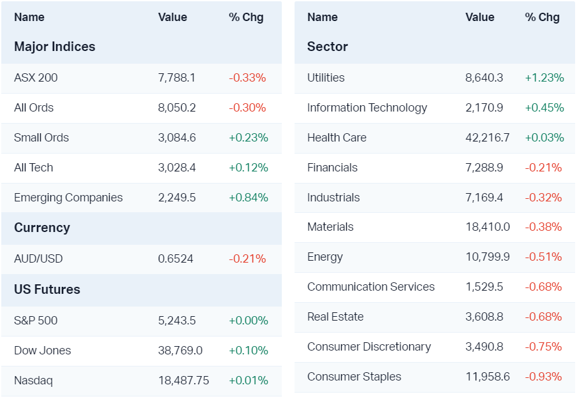Open the ASX 200 index row

36,78
